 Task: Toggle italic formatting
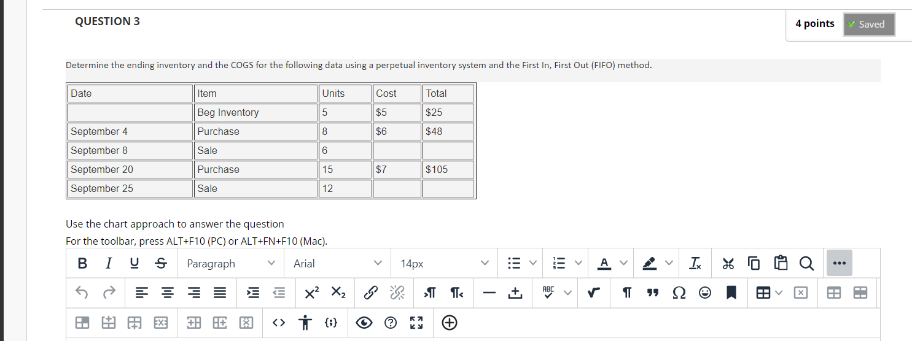pyautogui.click(x=108, y=264)
